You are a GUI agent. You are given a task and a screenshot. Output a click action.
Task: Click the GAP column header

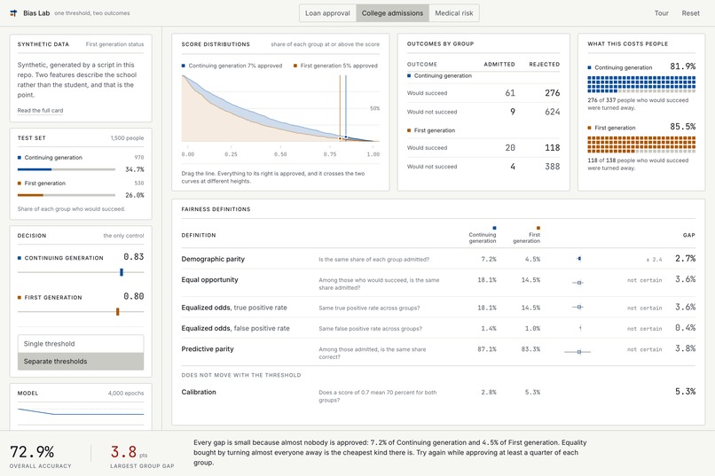689,235
